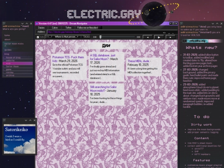The image size is (224, 168).
Task: Click the terminal icon atop the navigation panel
Action: (4, 23)
